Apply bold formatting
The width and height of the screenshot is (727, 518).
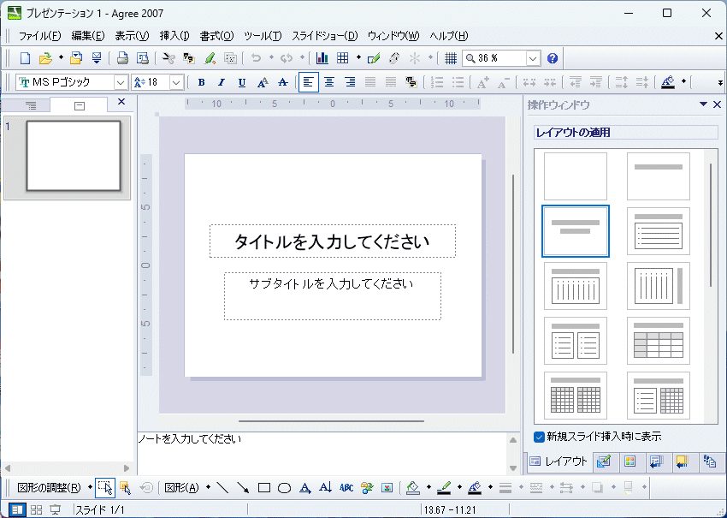(201, 82)
